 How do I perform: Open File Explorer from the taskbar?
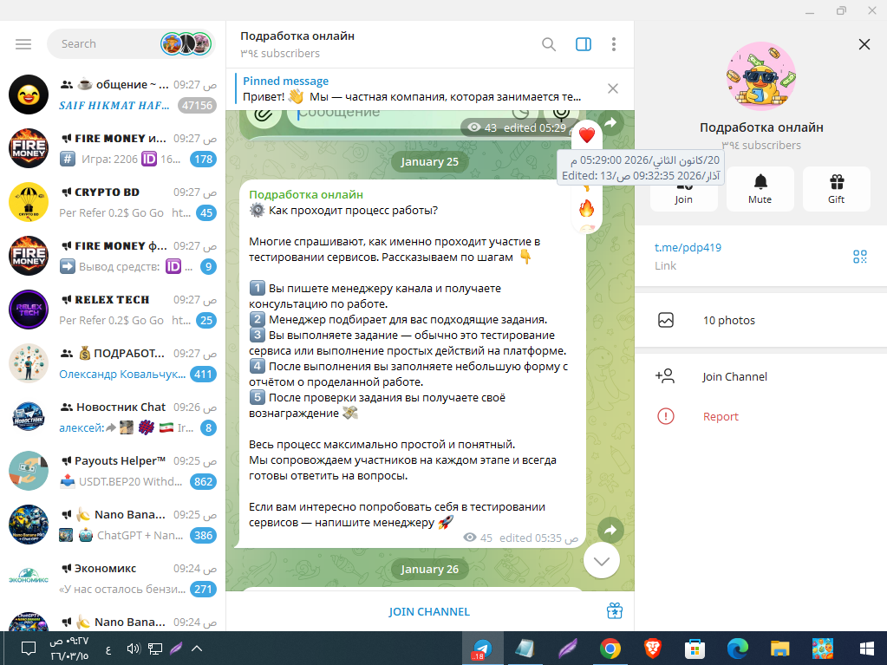pos(779,649)
